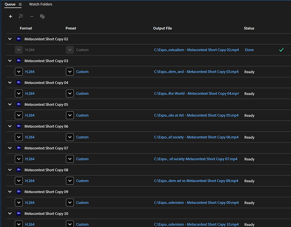The width and height of the screenshot is (291, 227).
Task: Click Premiere icon for Metacontext Short Copy 09
Action: point(19,192)
